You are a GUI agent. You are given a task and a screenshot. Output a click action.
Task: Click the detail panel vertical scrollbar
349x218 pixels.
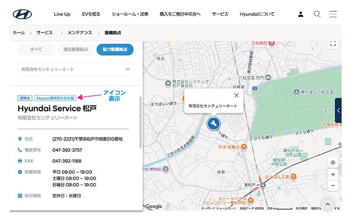pos(140,123)
